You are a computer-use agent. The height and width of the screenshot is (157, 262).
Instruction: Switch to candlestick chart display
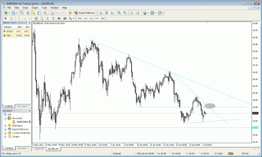[x=106, y=13]
